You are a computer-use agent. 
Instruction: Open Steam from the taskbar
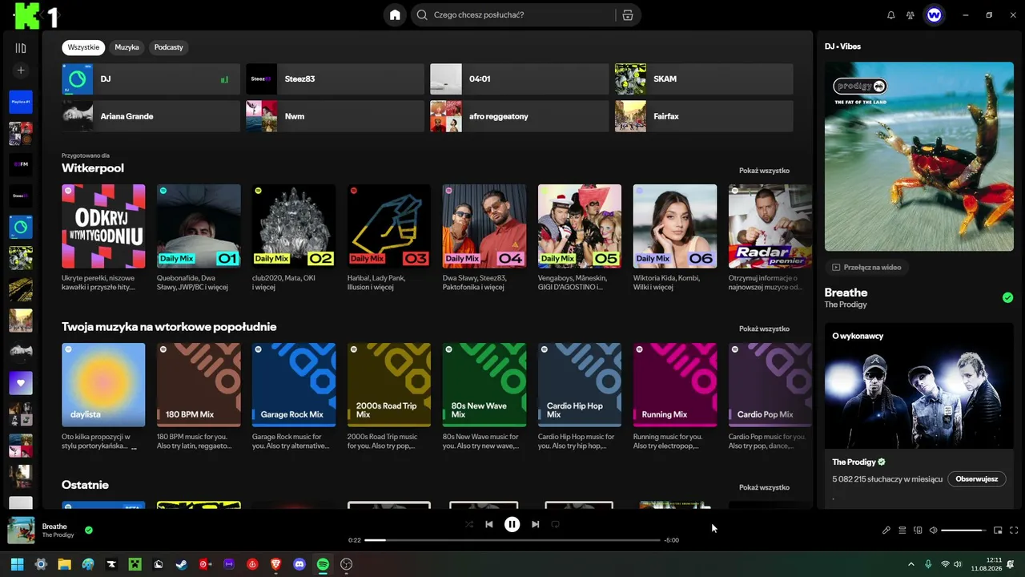point(182,564)
